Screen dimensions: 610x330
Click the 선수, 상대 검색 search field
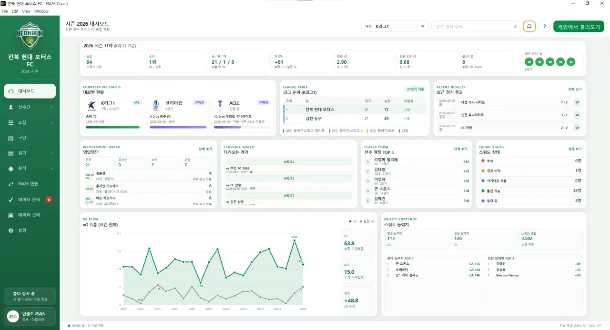475,27
